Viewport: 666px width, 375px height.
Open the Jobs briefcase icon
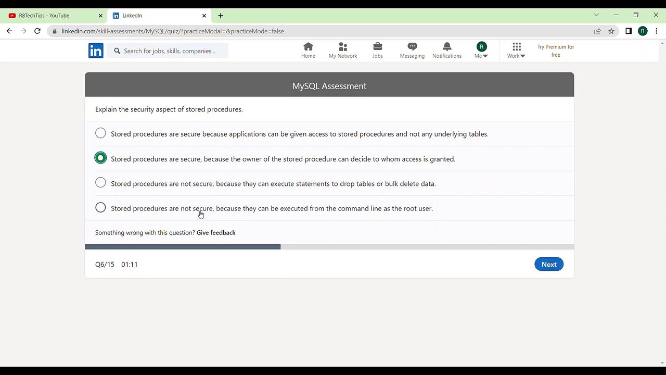click(x=378, y=51)
